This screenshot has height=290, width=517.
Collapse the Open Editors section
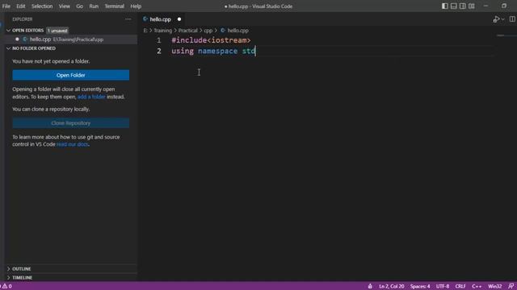tap(27, 31)
